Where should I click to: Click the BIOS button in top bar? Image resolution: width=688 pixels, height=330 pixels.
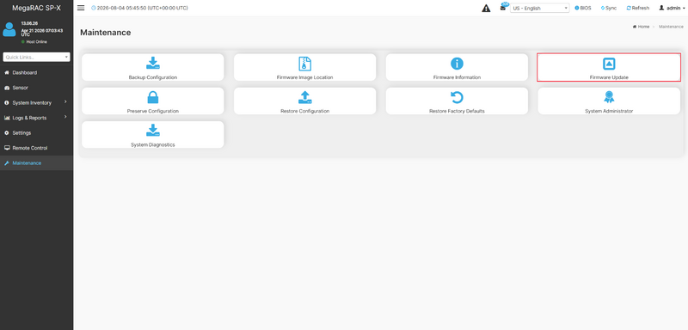583,8
